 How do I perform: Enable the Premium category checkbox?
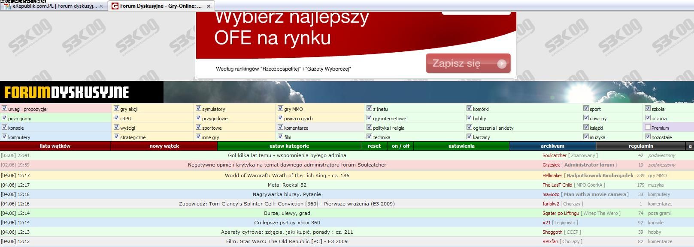[x=648, y=128]
